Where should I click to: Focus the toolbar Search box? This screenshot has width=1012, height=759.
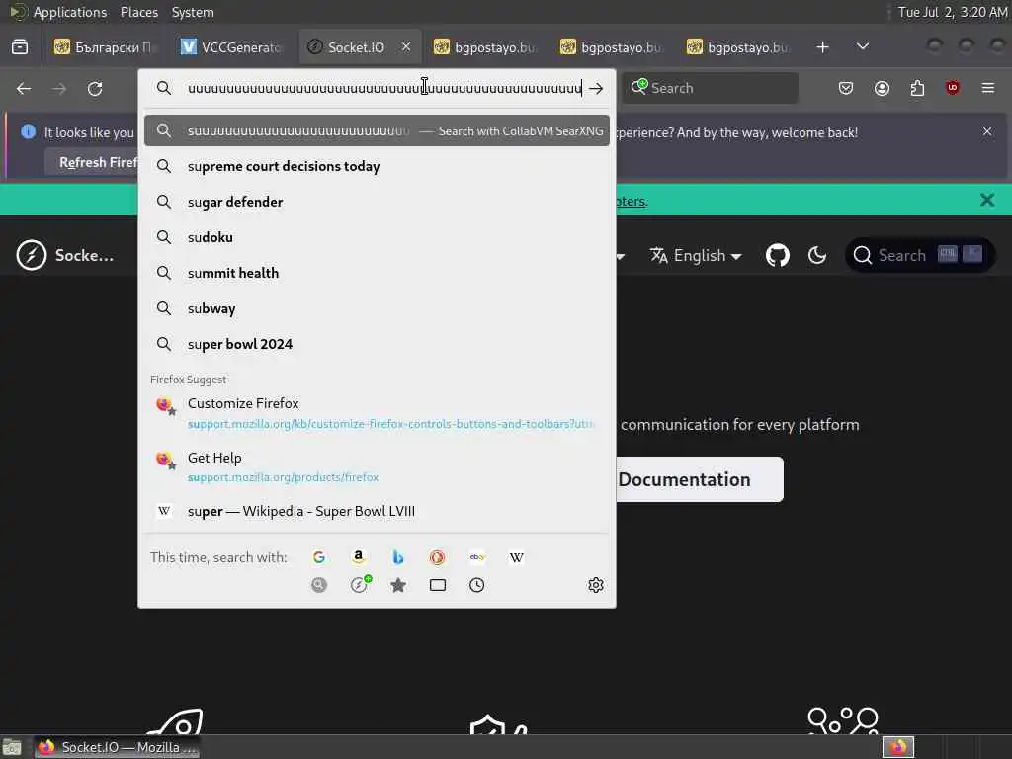point(710,88)
